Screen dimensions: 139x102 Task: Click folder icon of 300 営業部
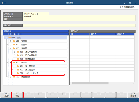pyautogui.click(x=14, y=48)
